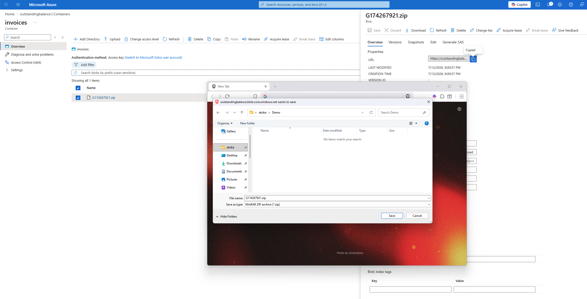
Task: Switch to Microsoft Entra user account
Action: point(153,57)
